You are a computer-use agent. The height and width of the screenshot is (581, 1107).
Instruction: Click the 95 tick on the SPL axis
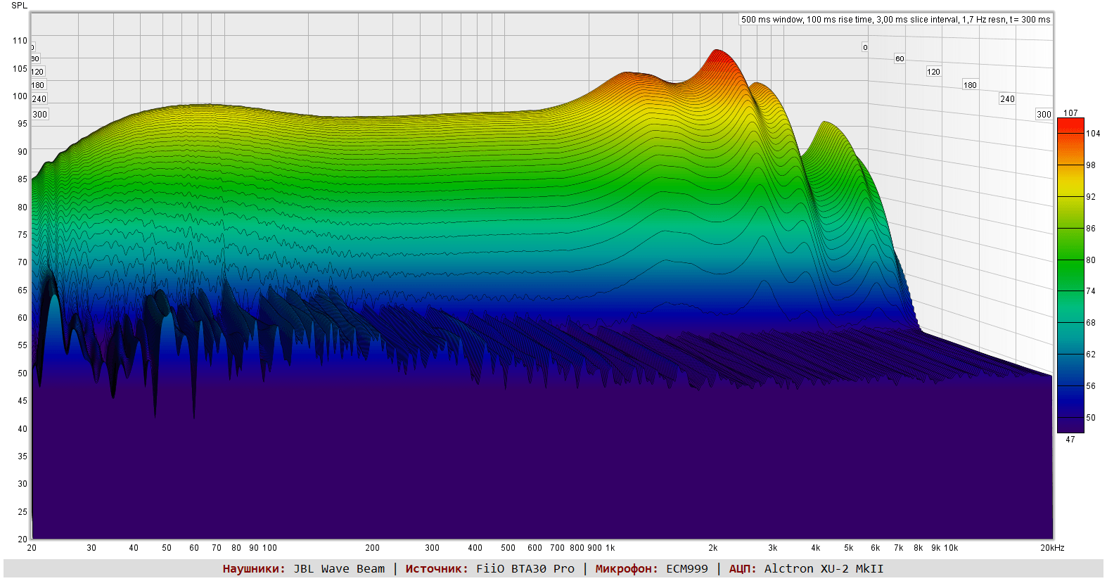point(23,124)
